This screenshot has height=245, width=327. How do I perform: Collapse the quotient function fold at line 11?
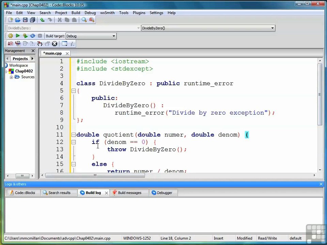point(74,135)
